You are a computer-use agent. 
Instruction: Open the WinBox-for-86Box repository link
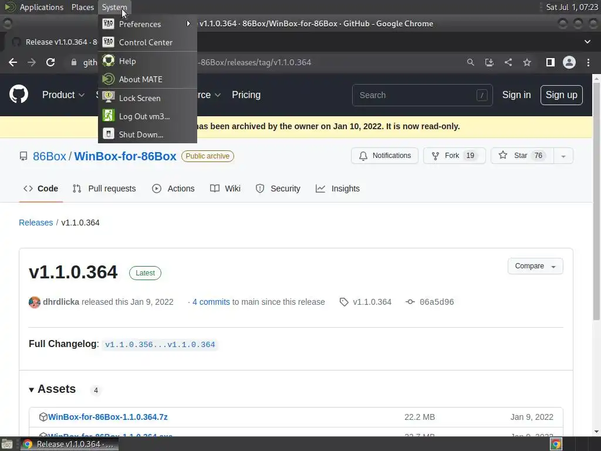pos(125,156)
